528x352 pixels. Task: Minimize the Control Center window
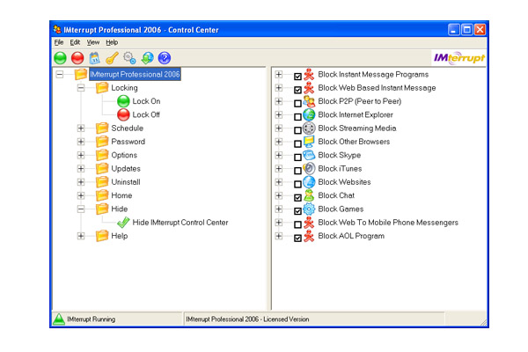point(453,30)
